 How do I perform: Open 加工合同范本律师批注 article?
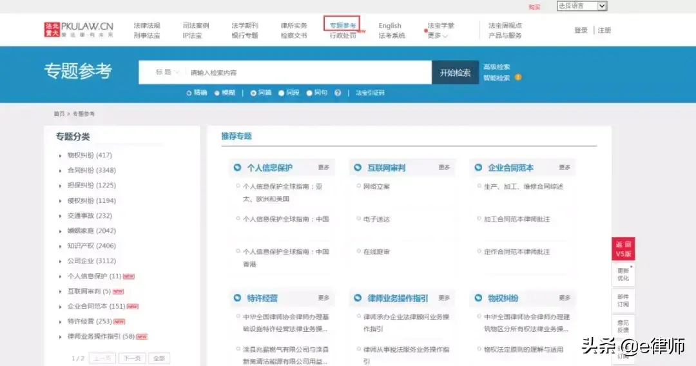[517, 219]
